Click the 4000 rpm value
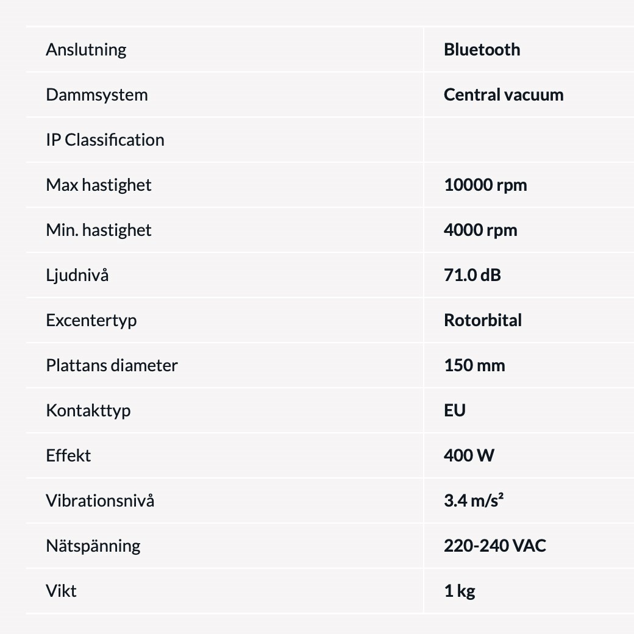The width and height of the screenshot is (634, 634). tap(480, 230)
